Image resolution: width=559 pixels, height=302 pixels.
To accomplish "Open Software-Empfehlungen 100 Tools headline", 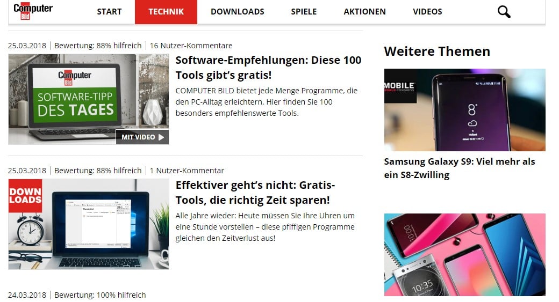I will 268,68.
